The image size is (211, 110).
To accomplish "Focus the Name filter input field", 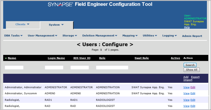I will [14, 67].
